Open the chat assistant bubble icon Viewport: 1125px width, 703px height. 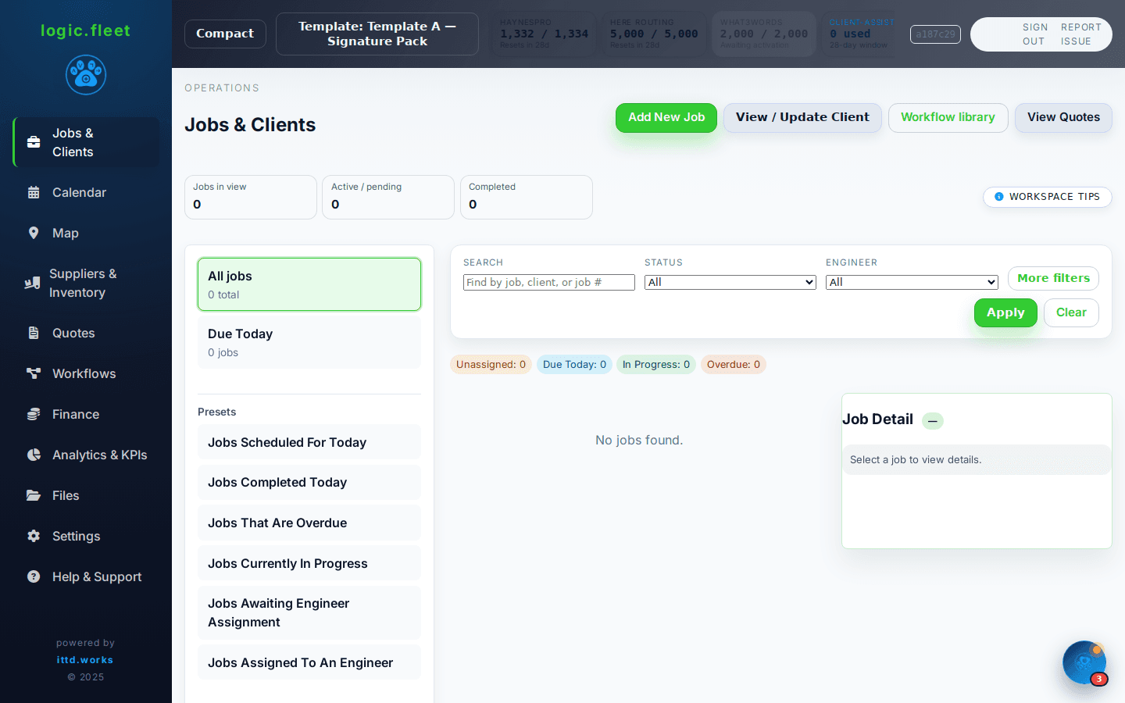[x=1084, y=662]
